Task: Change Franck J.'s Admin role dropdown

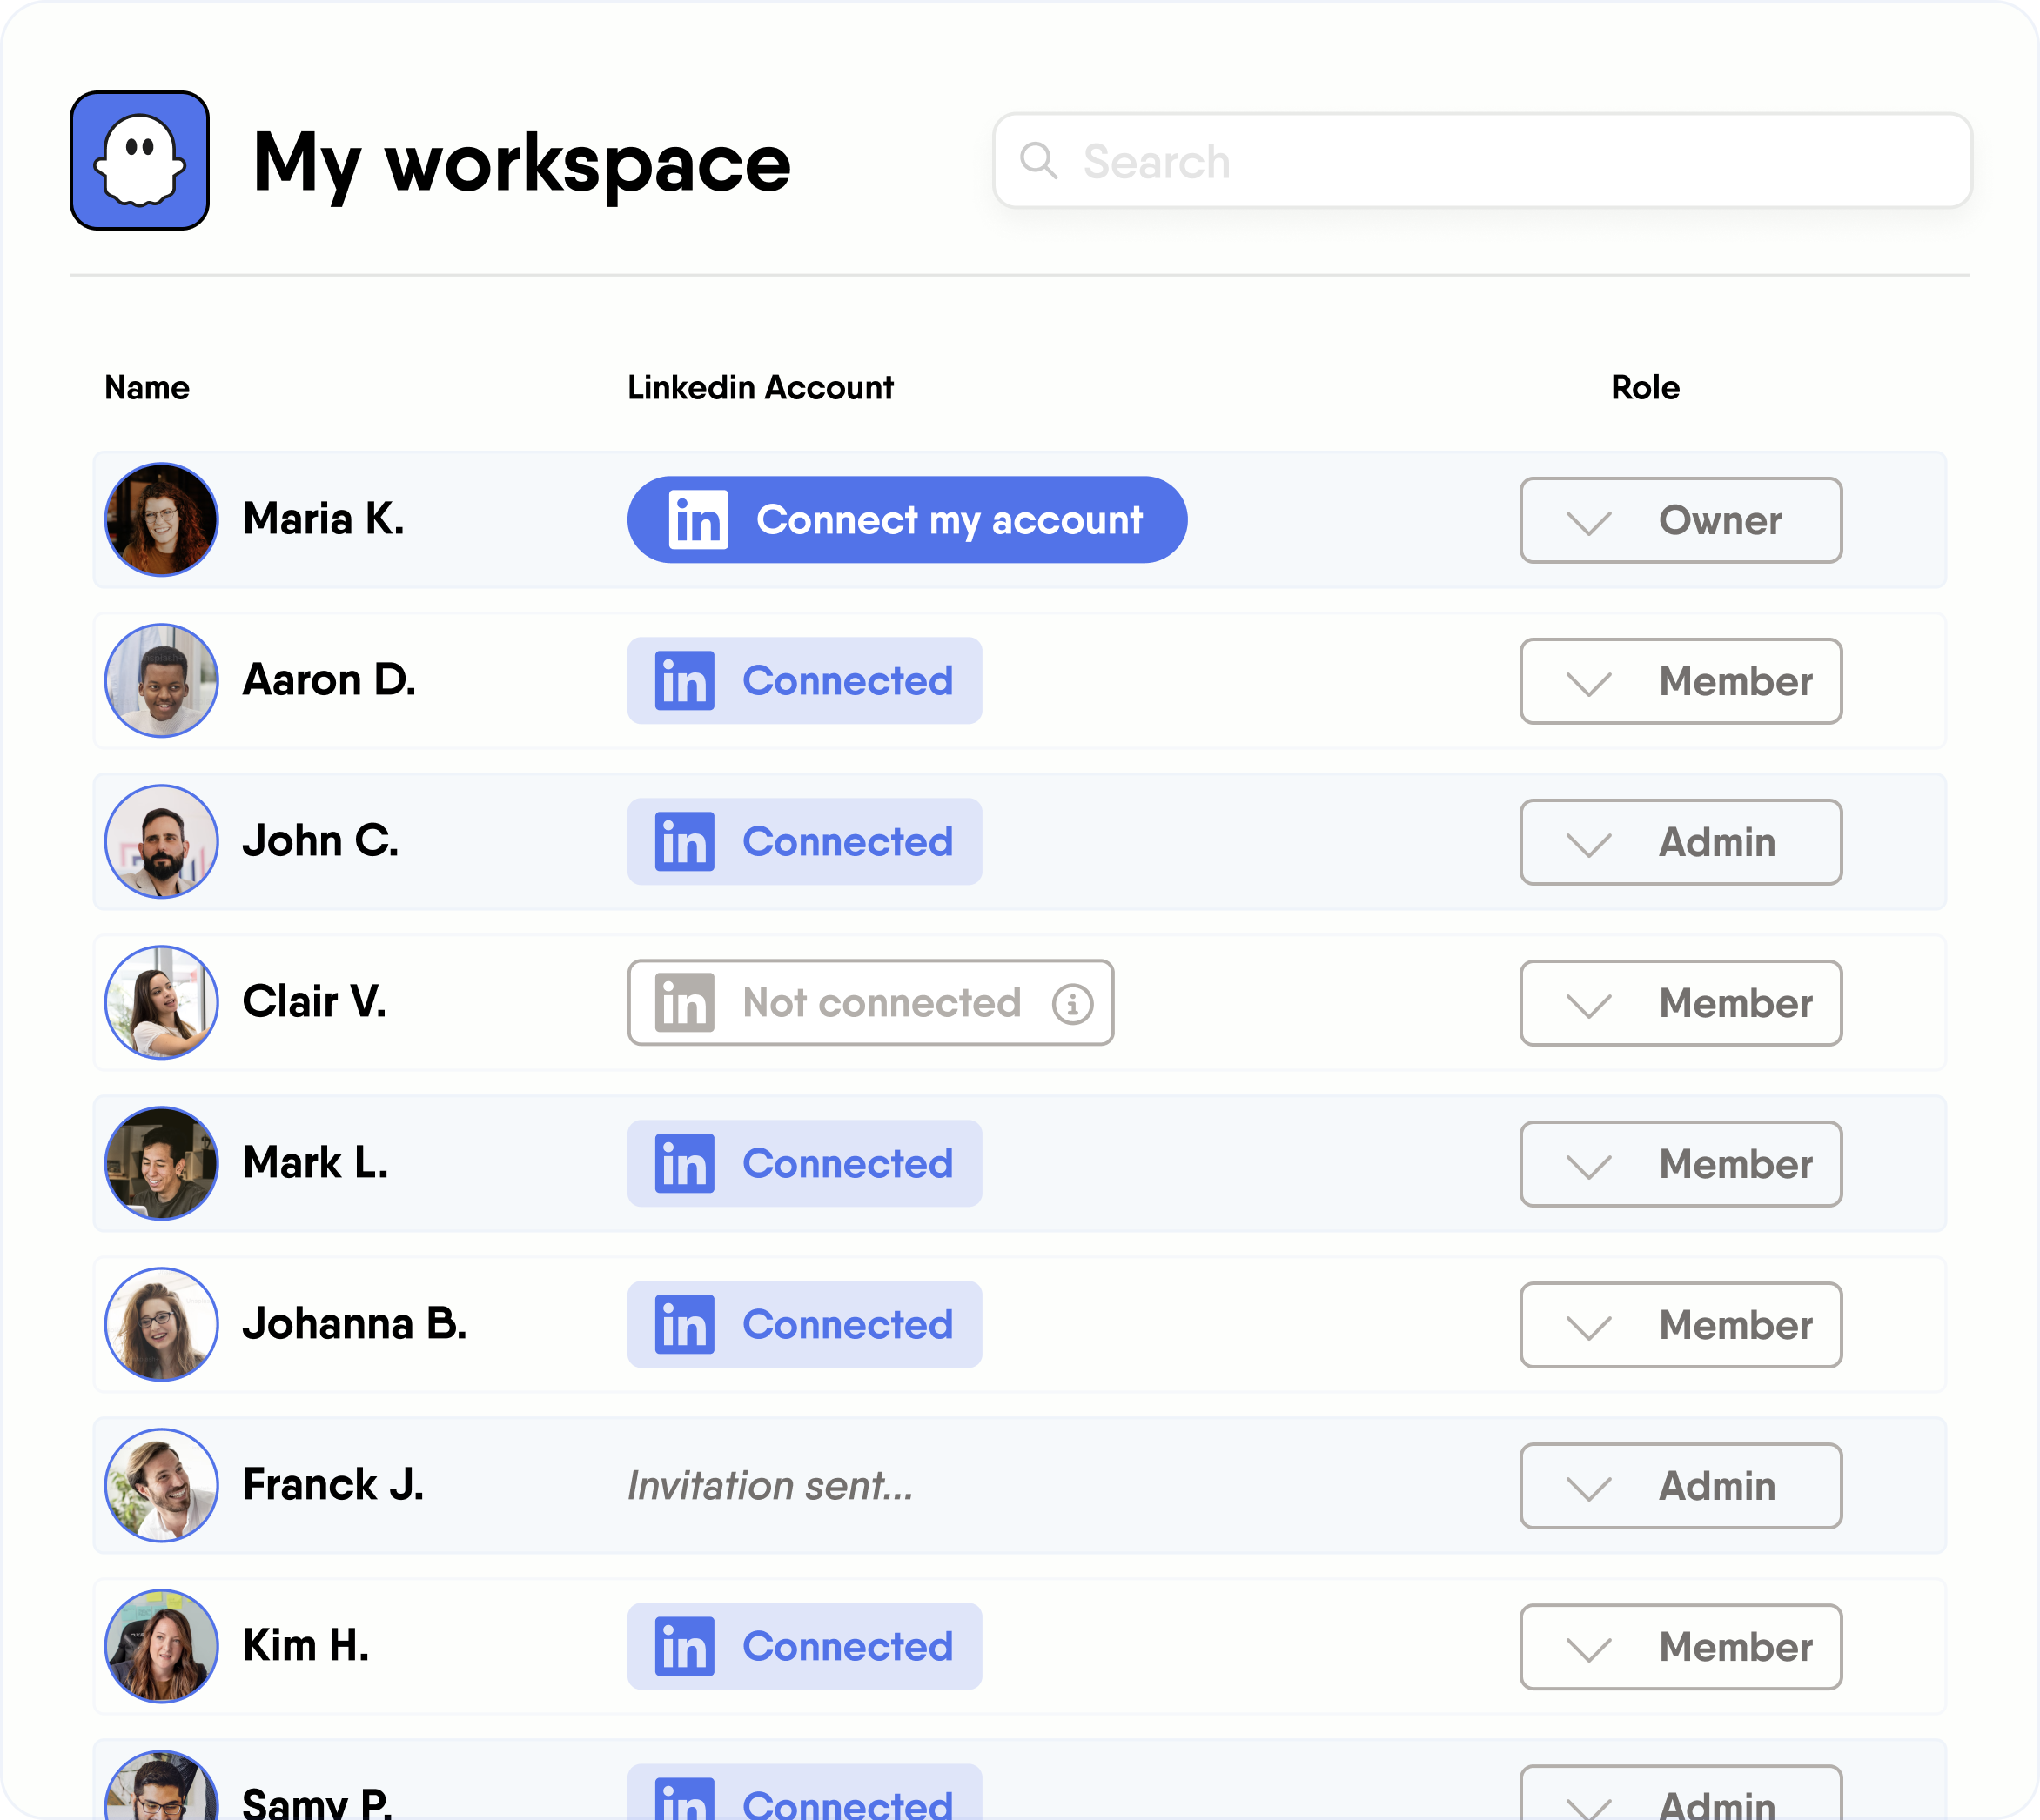Action: (x=1680, y=1486)
